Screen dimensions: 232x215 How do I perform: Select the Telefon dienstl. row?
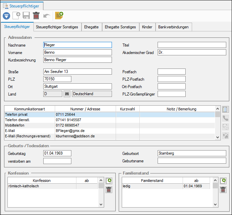[x=110, y=120]
